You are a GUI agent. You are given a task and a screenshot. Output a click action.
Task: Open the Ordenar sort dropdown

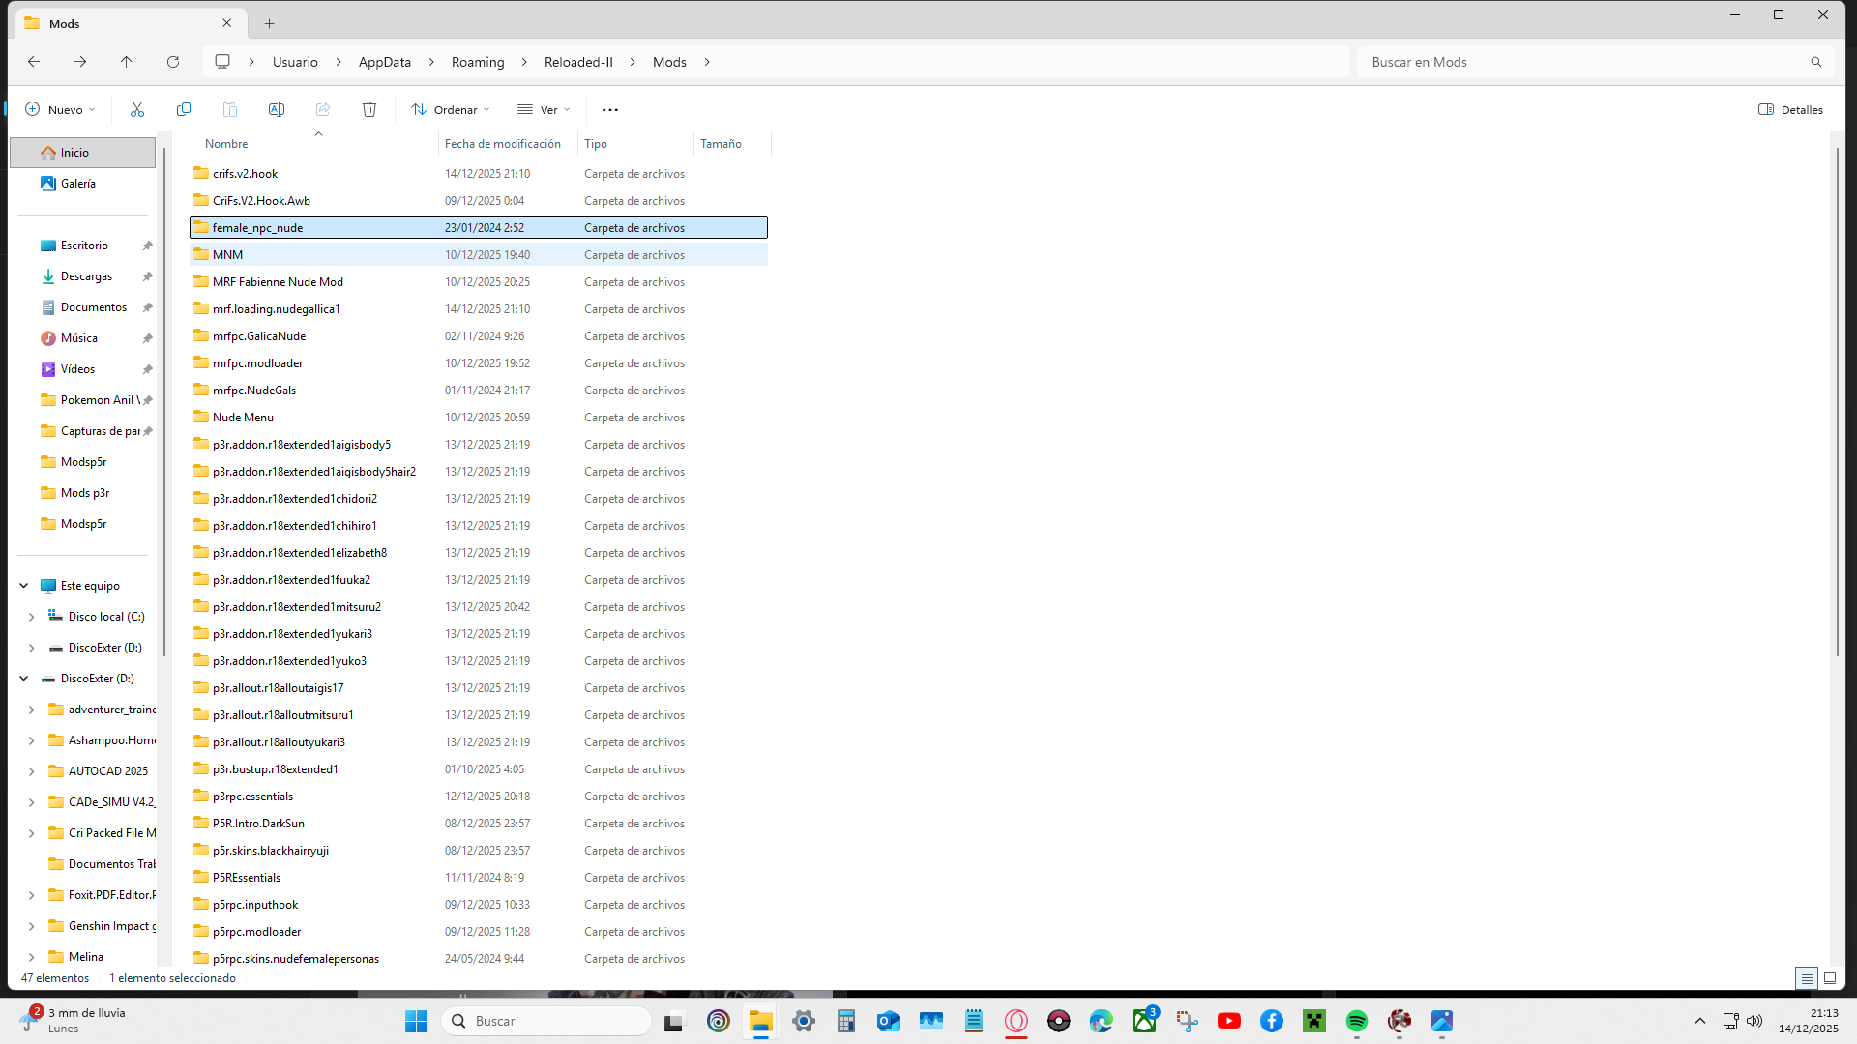451,109
